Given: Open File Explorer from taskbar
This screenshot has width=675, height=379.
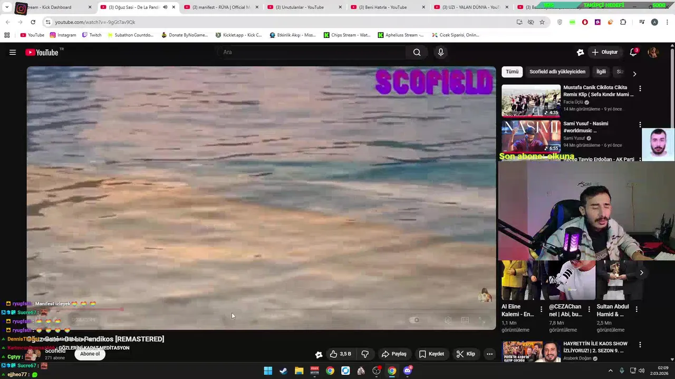Looking at the screenshot, I should point(299,371).
